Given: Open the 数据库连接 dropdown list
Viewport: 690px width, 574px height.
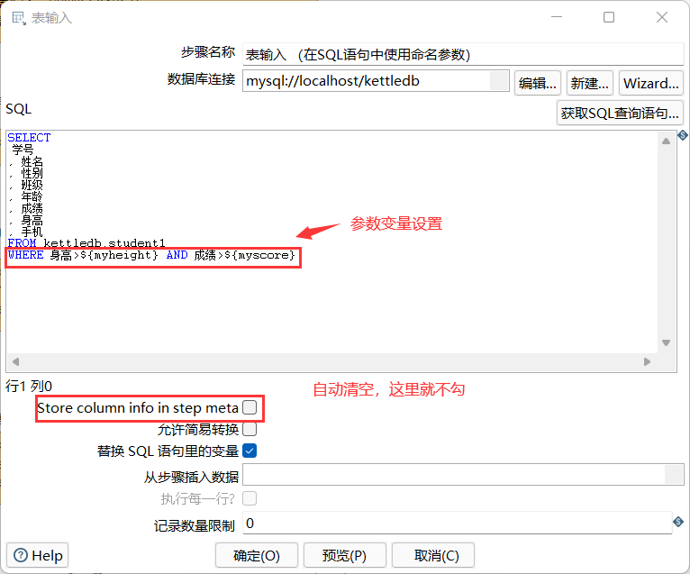Looking at the screenshot, I should click(x=499, y=81).
